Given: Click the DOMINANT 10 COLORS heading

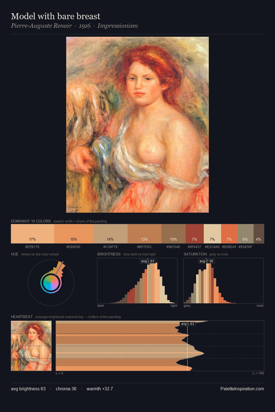Looking at the screenshot, I should (31, 221).
